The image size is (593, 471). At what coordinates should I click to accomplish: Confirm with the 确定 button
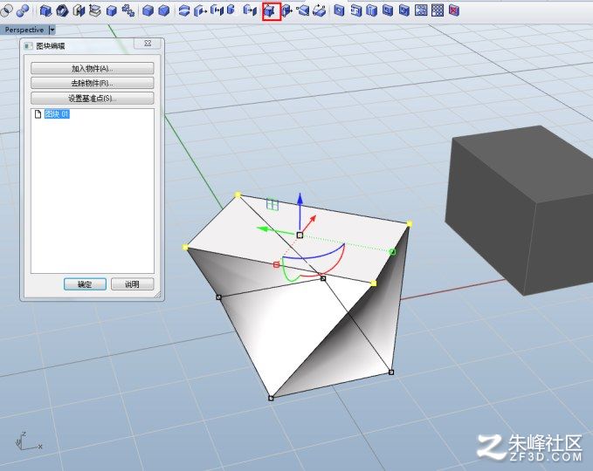pyautogui.click(x=85, y=284)
